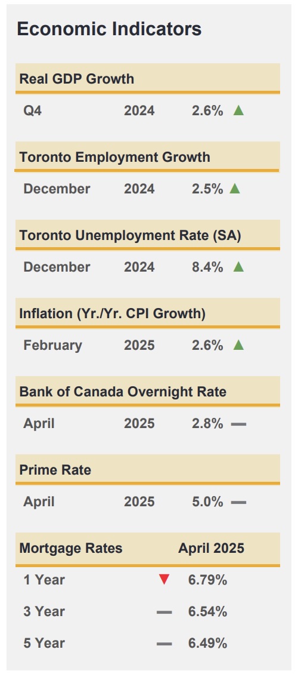Click gray dash beside Overnight Rate 2.8%

[238, 424]
